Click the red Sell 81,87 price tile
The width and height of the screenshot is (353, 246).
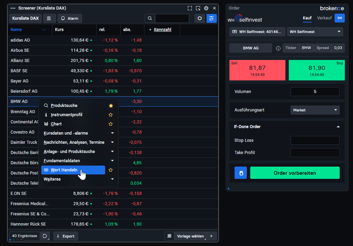[x=257, y=70]
